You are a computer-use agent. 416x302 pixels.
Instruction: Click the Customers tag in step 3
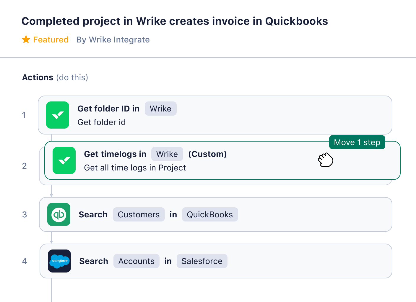pos(139,214)
